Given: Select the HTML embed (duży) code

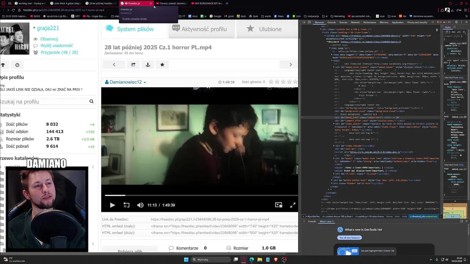Looking at the screenshot, I should tap(224, 232).
